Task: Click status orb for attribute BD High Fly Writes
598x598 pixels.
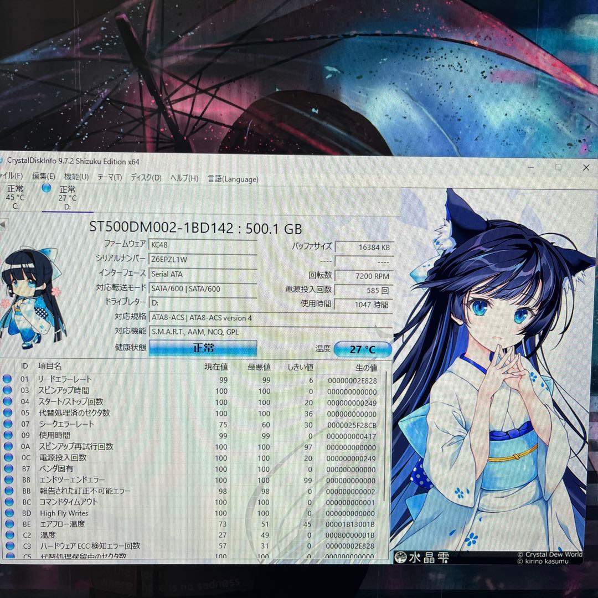Action: coord(9,513)
